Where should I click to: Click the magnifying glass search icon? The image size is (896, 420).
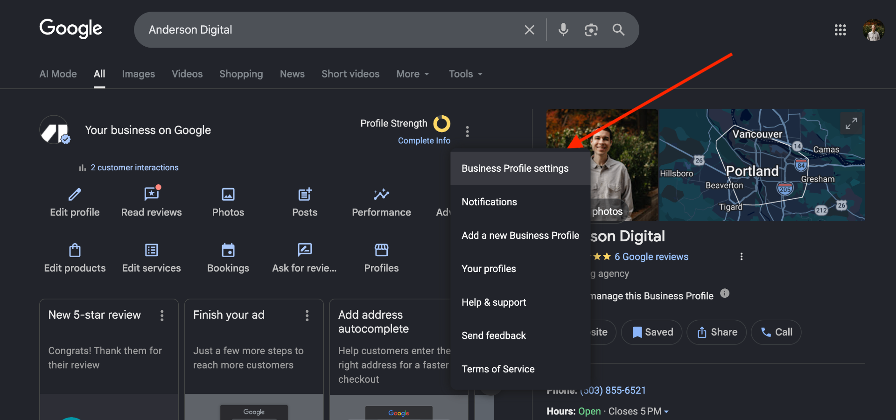618,30
